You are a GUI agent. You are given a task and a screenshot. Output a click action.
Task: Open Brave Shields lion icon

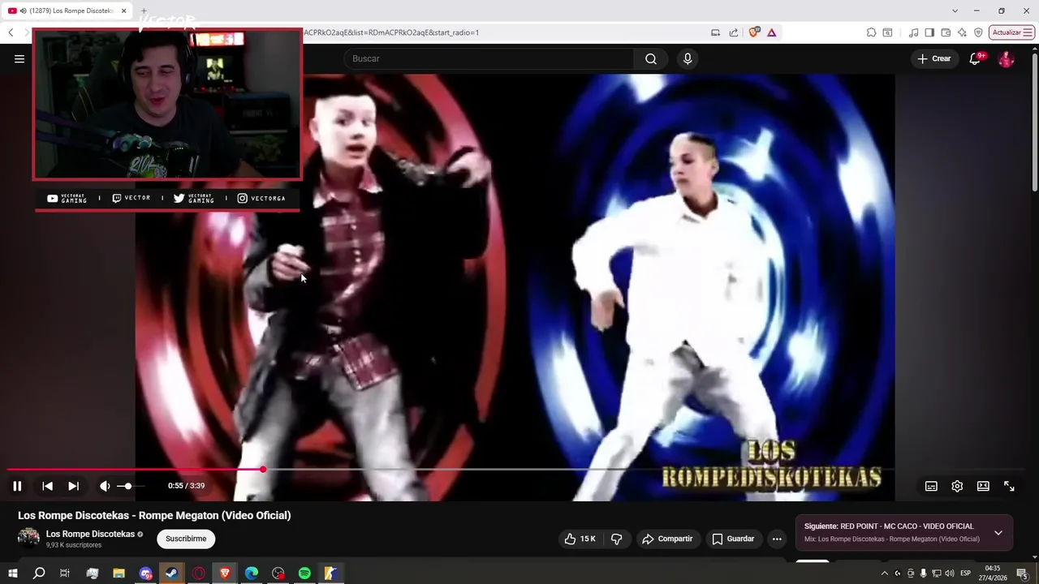click(754, 32)
